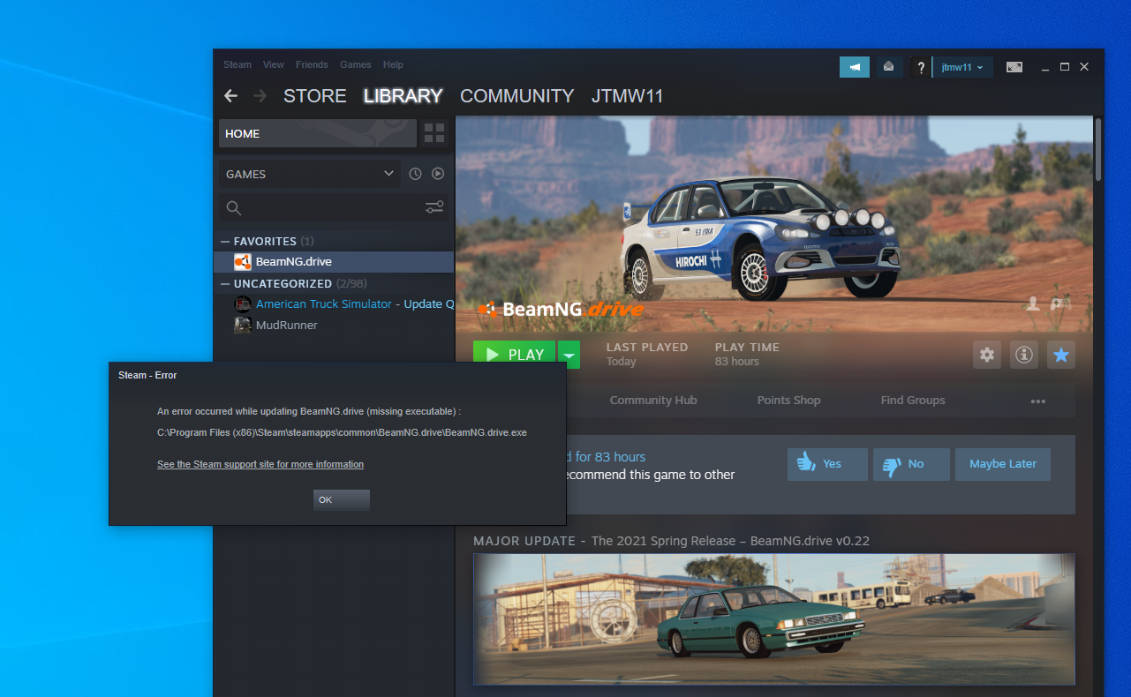This screenshot has width=1131, height=697.
Task: Launch Big Picture mode icon
Action: [x=1014, y=67]
